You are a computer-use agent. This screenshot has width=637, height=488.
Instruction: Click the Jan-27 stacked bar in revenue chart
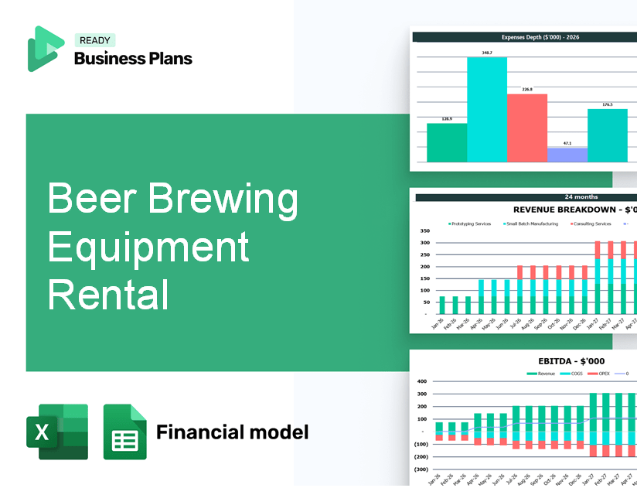(598, 278)
